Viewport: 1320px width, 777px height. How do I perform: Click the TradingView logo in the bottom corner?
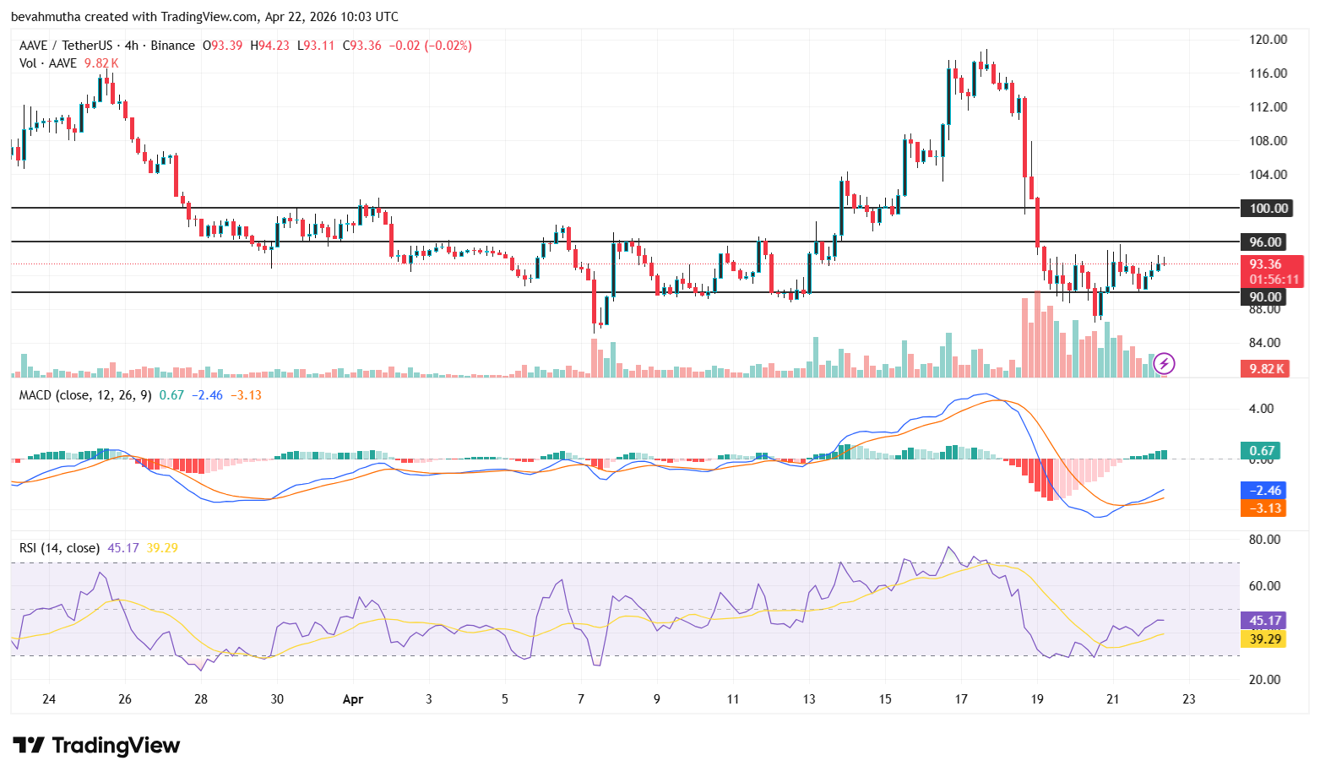pyautogui.click(x=95, y=746)
